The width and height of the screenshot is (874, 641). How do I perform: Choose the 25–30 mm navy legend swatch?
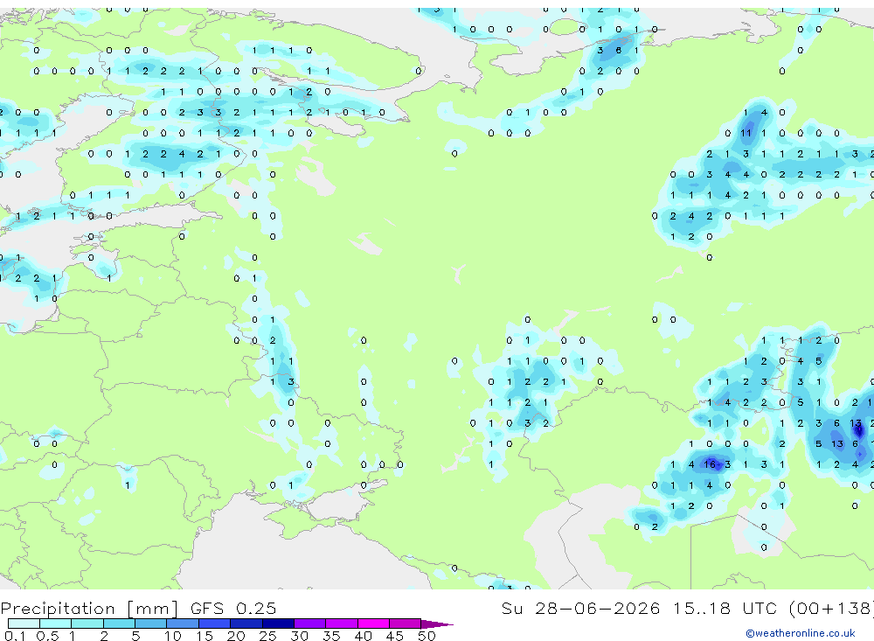coord(278,624)
